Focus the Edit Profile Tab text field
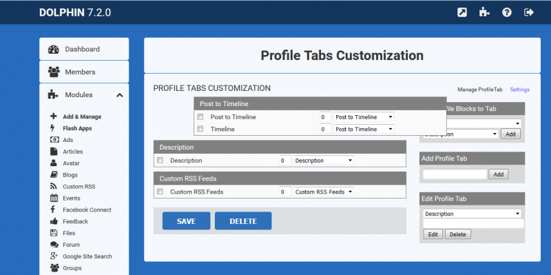 (x=473, y=224)
